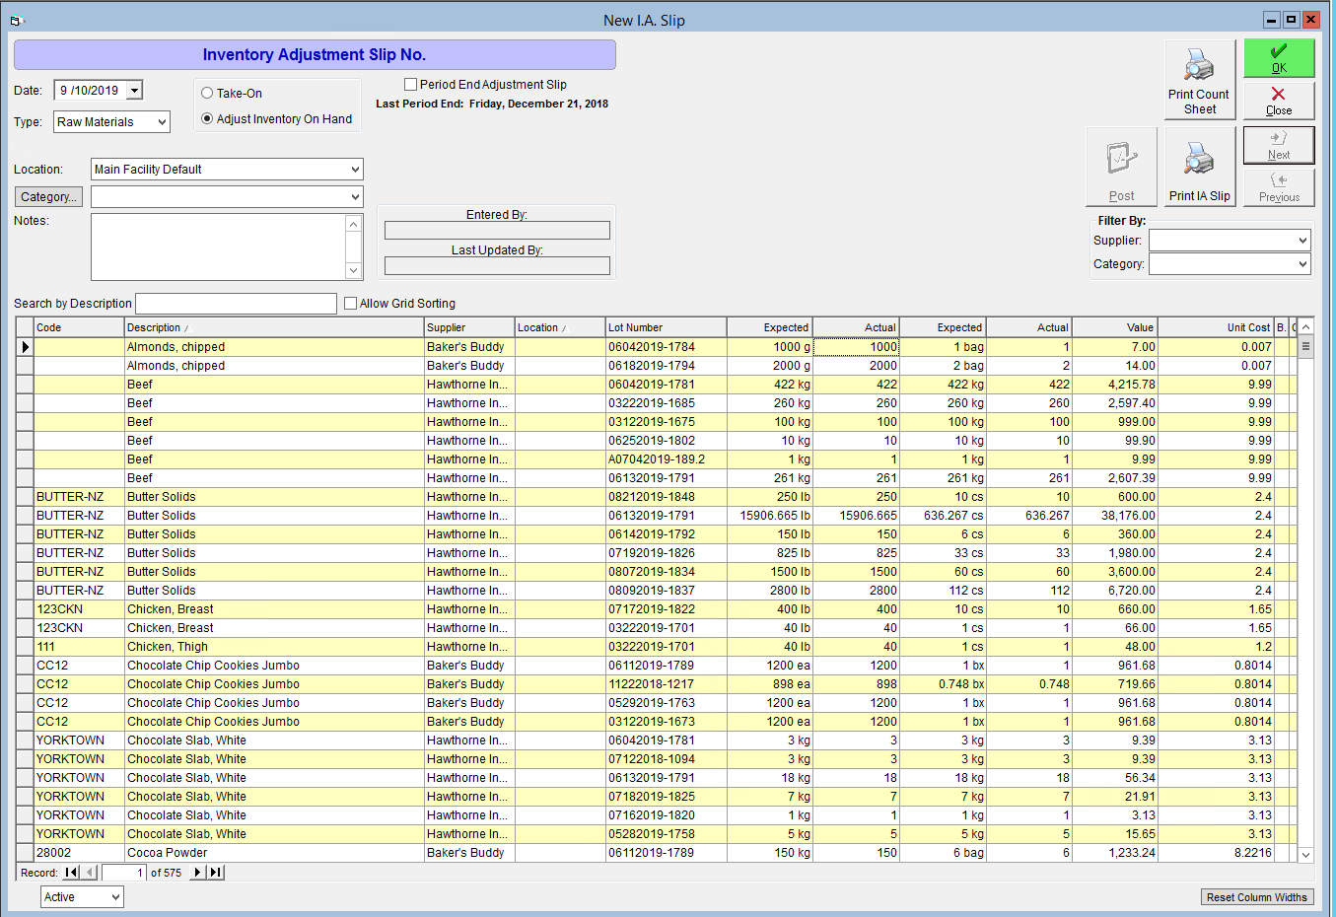Click grid scrollbar down arrow
The height and width of the screenshot is (917, 1336).
(1305, 855)
